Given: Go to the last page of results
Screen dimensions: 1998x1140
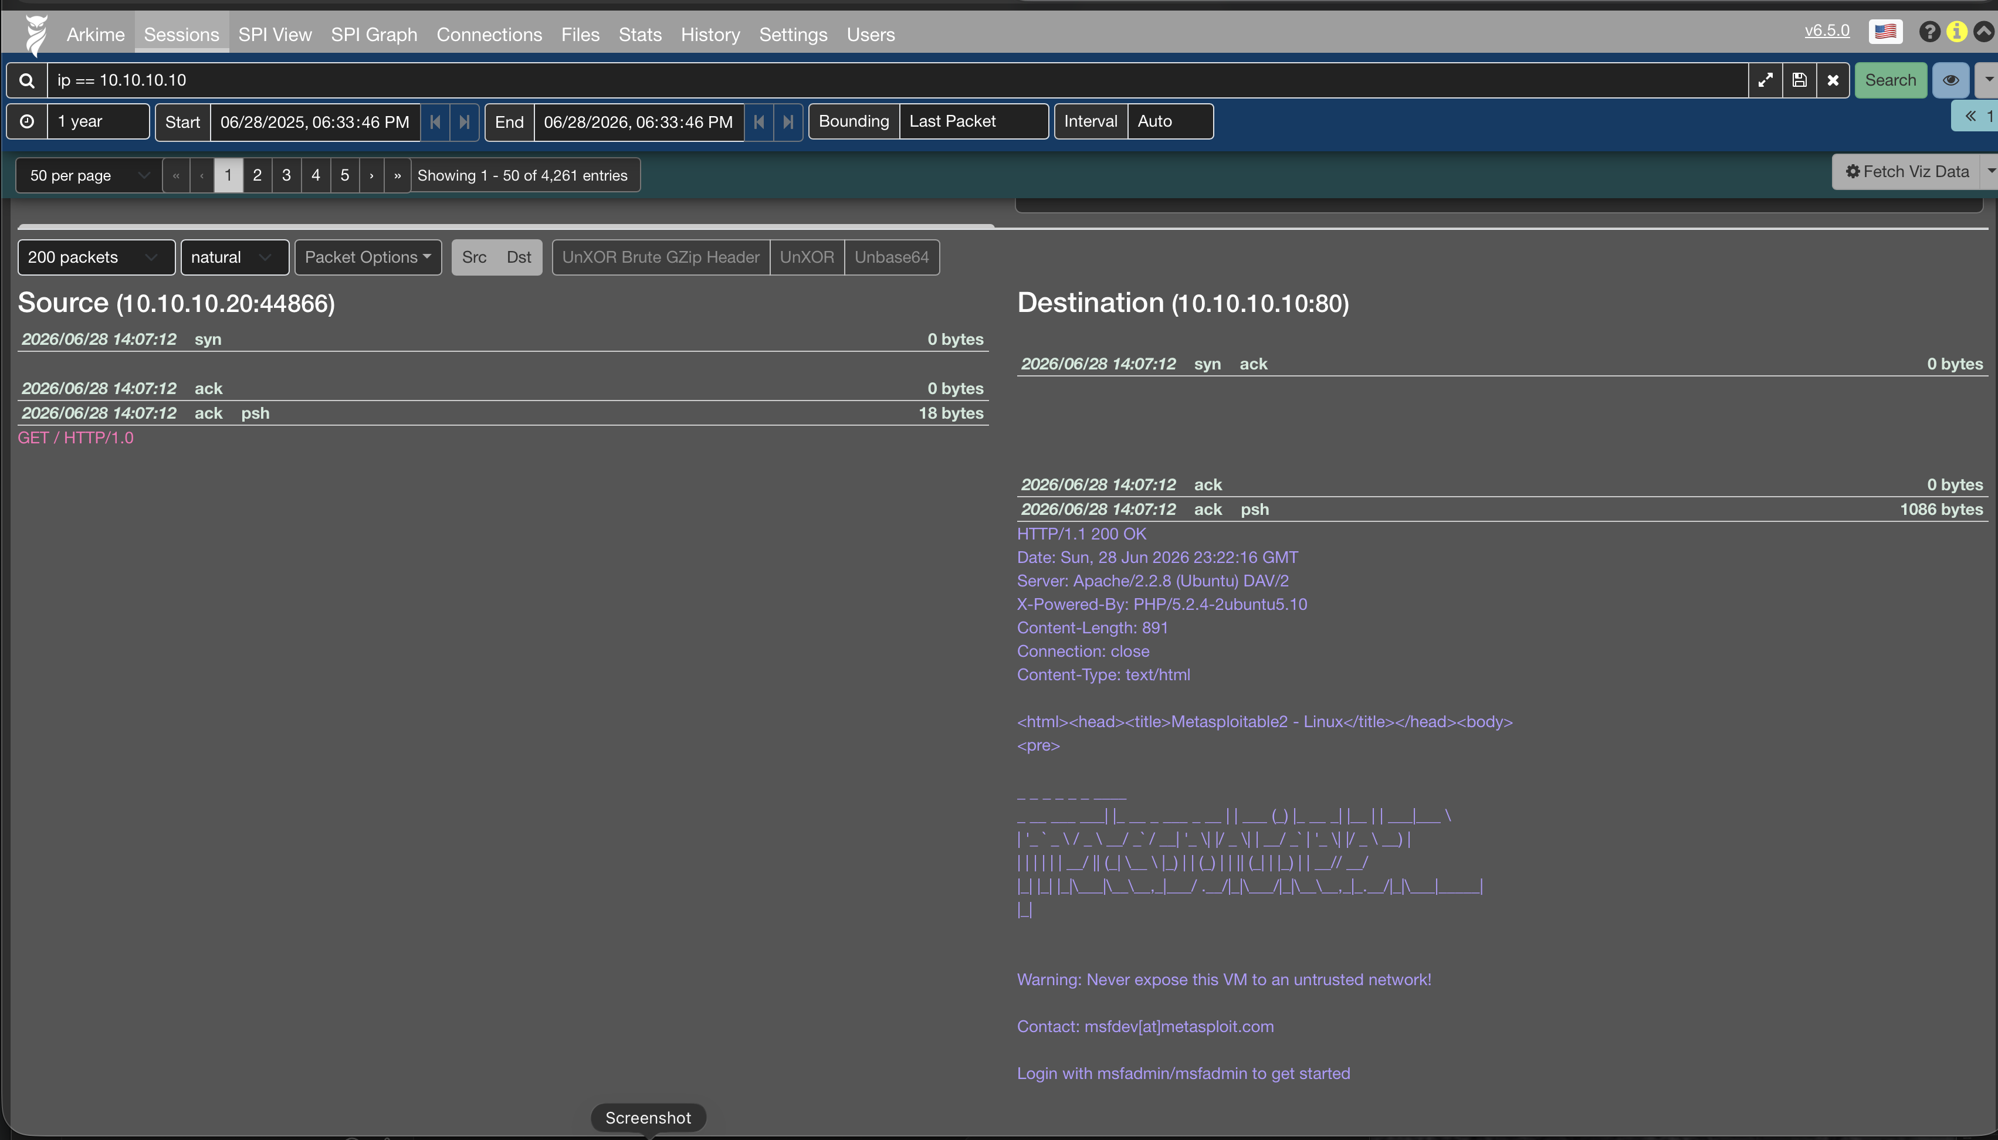Looking at the screenshot, I should pos(398,175).
